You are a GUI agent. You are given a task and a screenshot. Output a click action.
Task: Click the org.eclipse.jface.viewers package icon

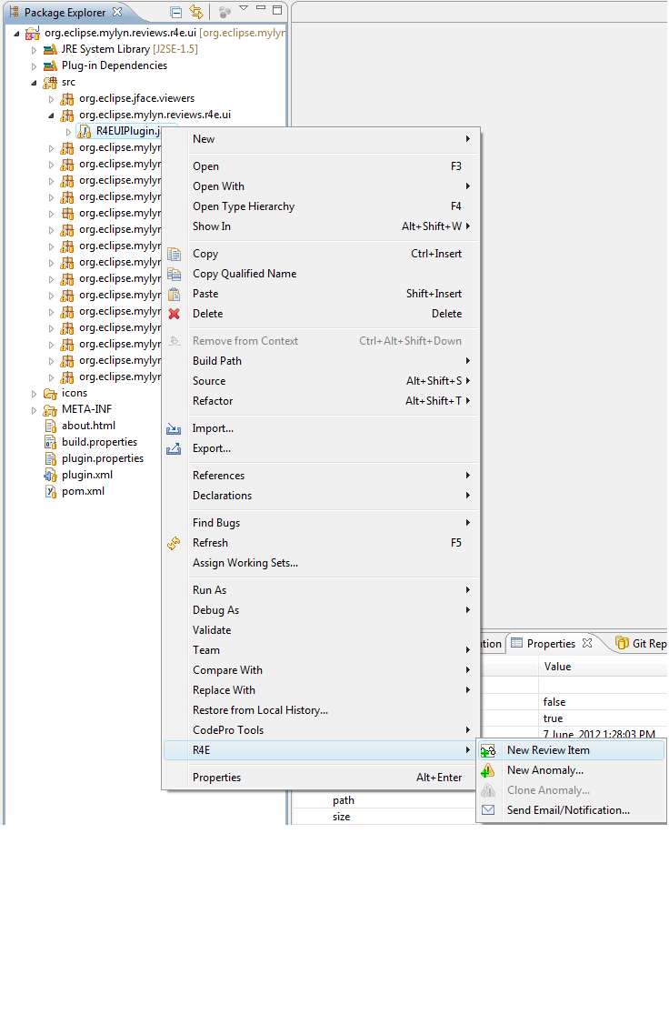pyautogui.click(x=67, y=99)
